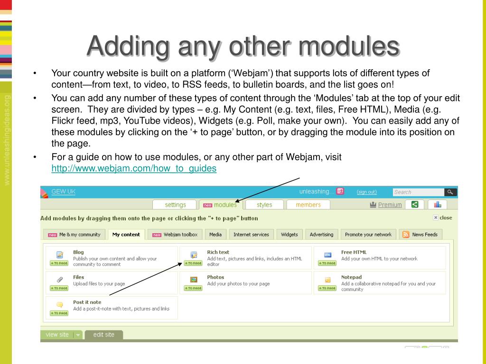486x364 pixels.
Task: Select the My content tab
Action: [x=126, y=235]
